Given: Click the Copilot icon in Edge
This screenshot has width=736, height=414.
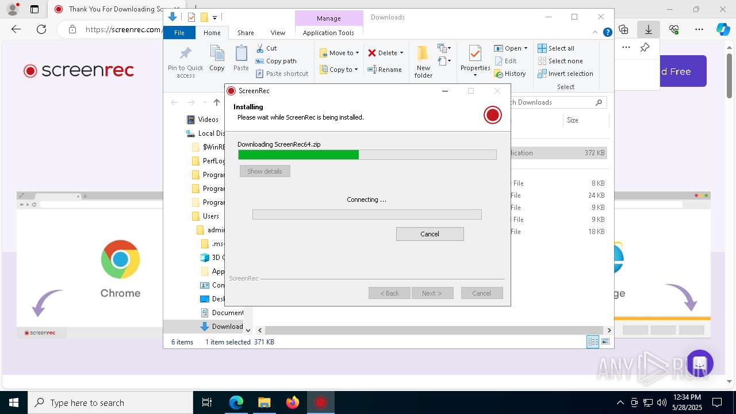Looking at the screenshot, I should pyautogui.click(x=723, y=29).
